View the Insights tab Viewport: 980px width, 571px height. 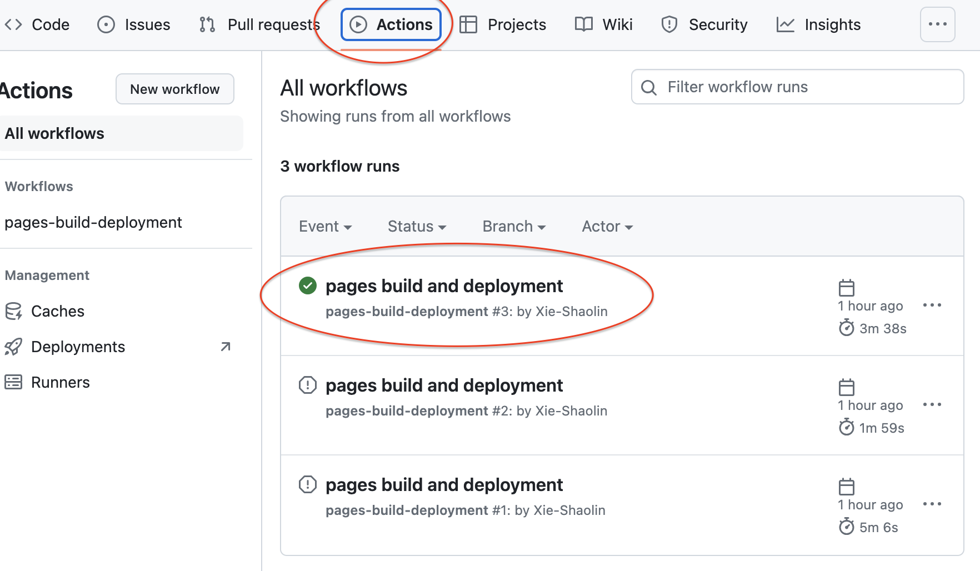coord(819,24)
